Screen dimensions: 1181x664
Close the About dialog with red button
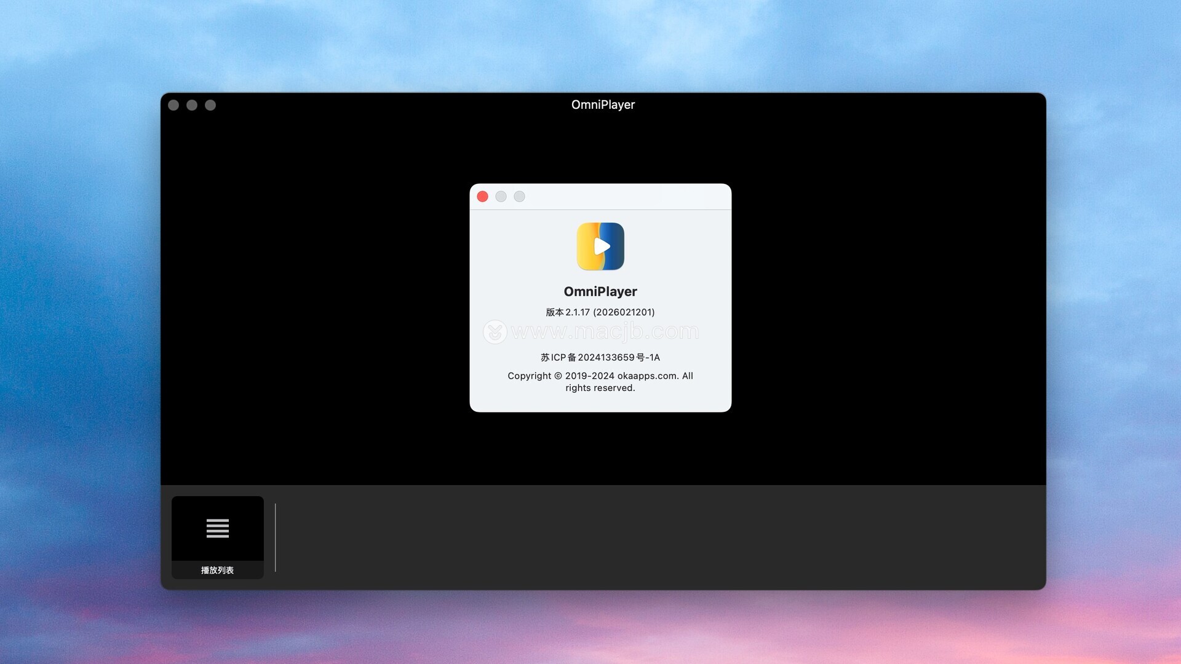483,197
